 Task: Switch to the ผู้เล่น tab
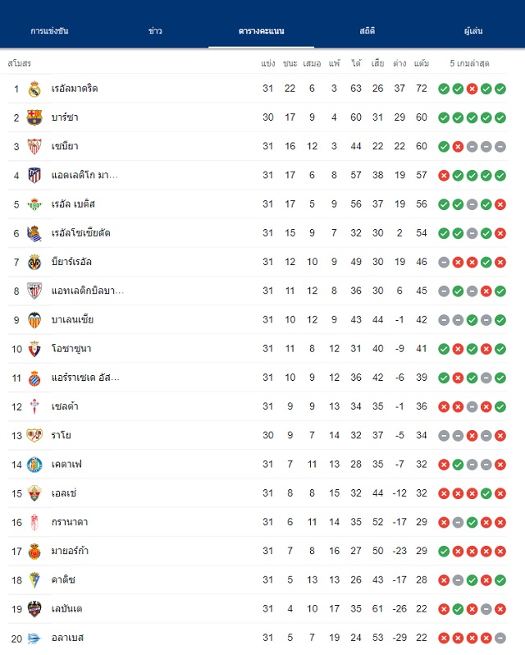473,31
